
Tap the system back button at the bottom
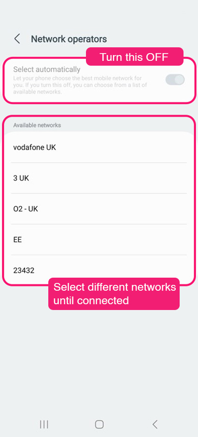tap(155, 424)
